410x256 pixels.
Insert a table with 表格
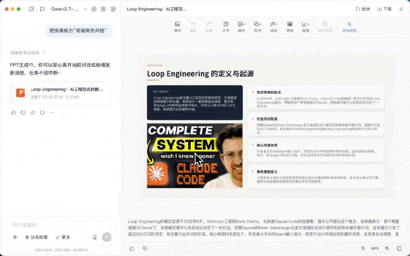tap(290, 27)
